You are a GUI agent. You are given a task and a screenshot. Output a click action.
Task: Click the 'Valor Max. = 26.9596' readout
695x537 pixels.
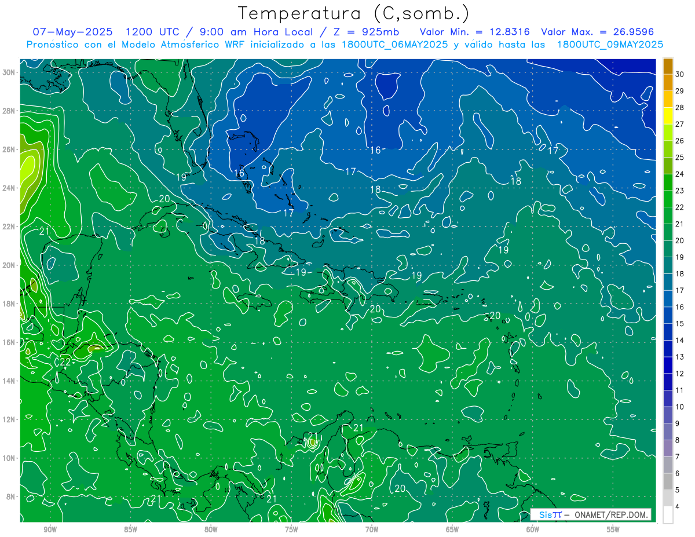597,32
